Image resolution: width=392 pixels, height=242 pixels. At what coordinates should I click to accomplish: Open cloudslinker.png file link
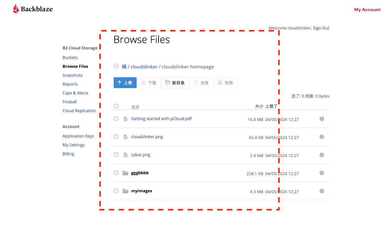(x=147, y=137)
